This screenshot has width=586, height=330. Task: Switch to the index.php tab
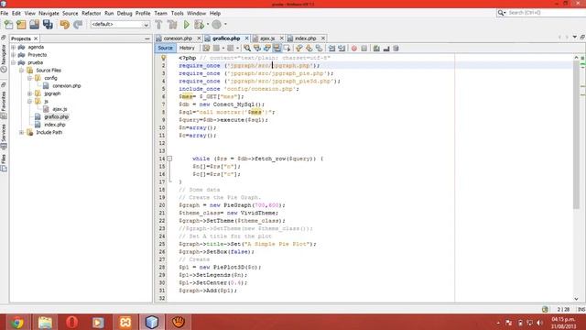[305, 38]
